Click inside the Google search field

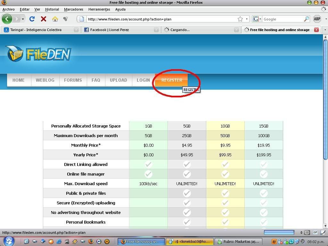283,19
